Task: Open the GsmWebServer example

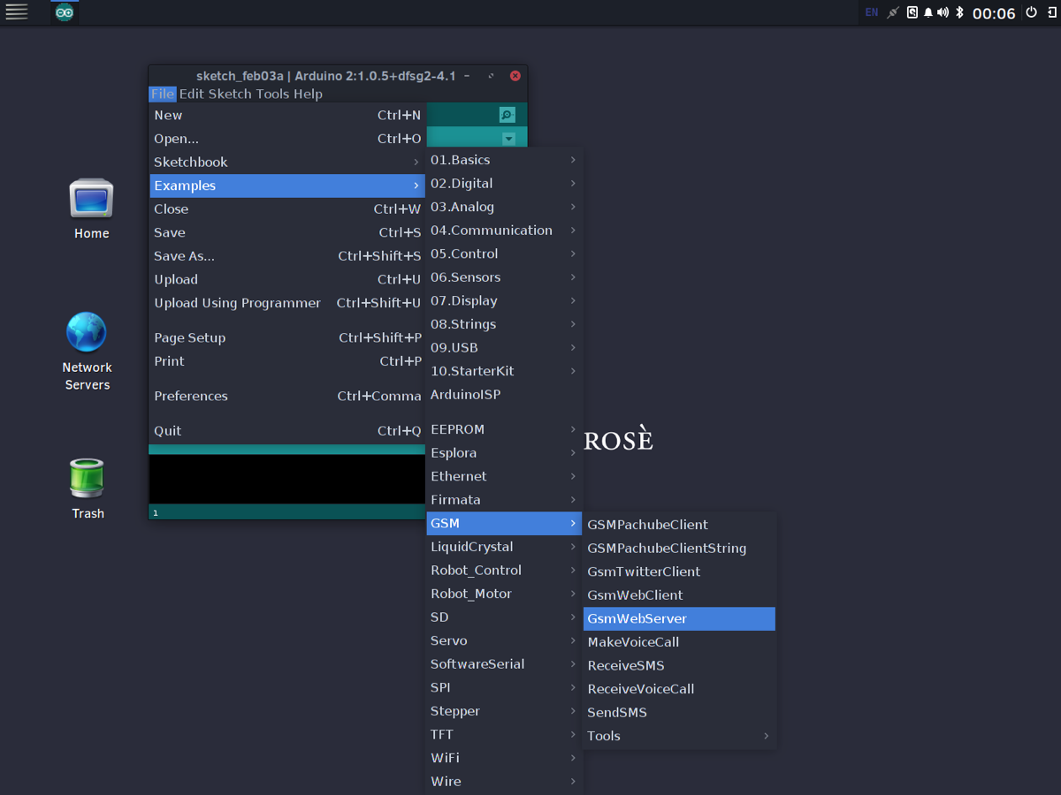Action: click(679, 618)
